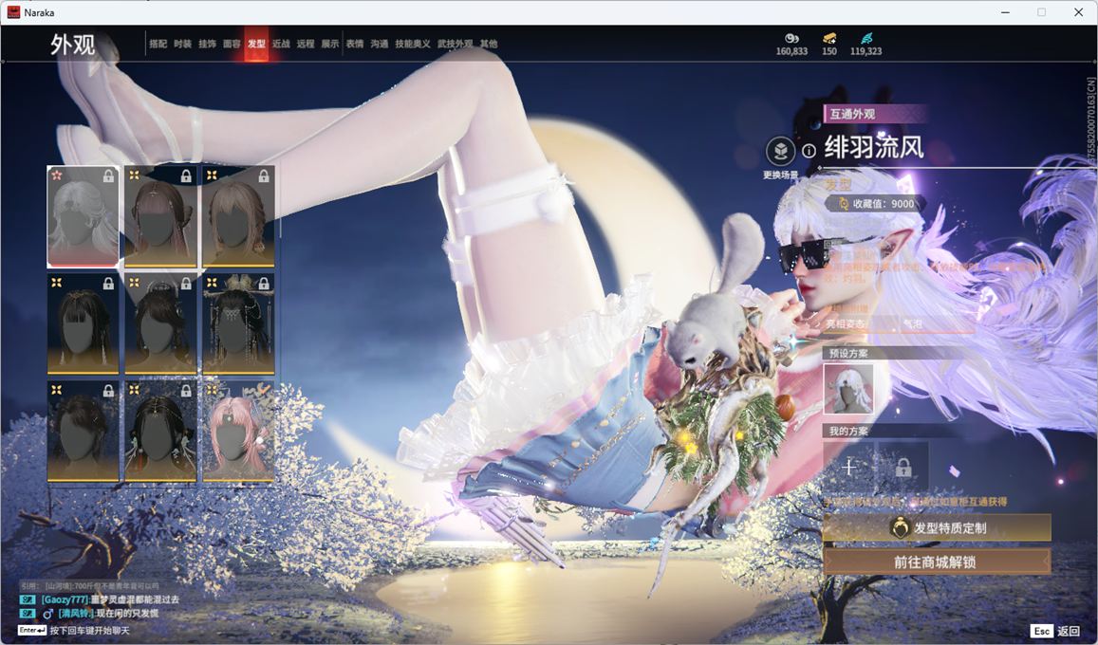Image resolution: width=1098 pixels, height=645 pixels.
Task: Switch to the 沟通 tab
Action: pos(380,44)
